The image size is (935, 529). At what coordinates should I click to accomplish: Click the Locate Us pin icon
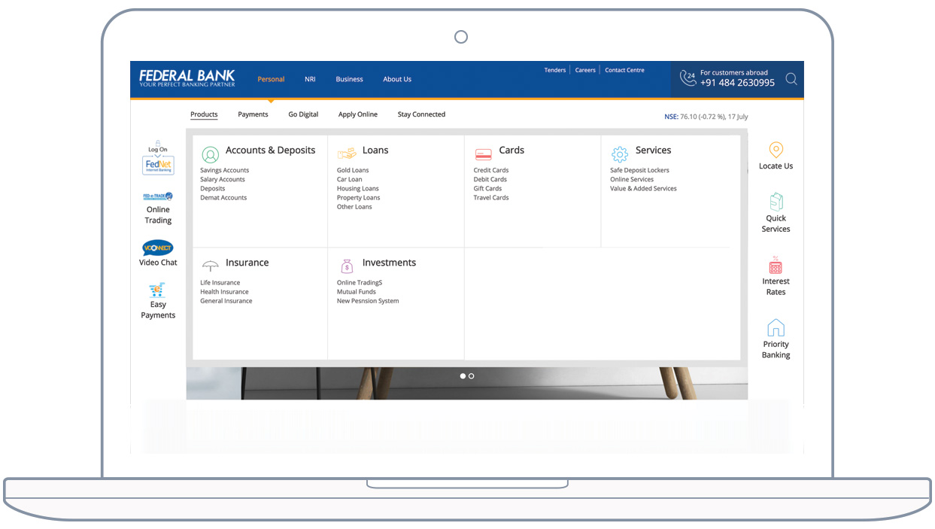pyautogui.click(x=776, y=150)
